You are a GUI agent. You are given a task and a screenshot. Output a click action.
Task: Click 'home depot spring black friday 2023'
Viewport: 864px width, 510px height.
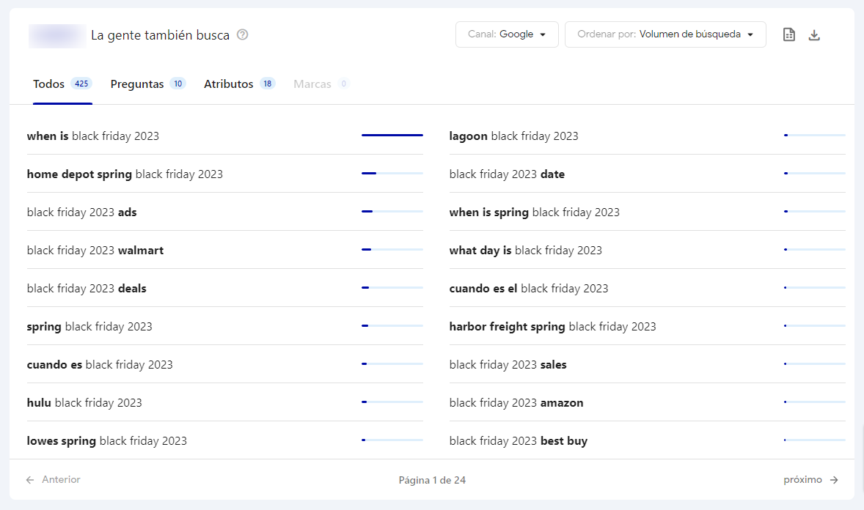125,174
